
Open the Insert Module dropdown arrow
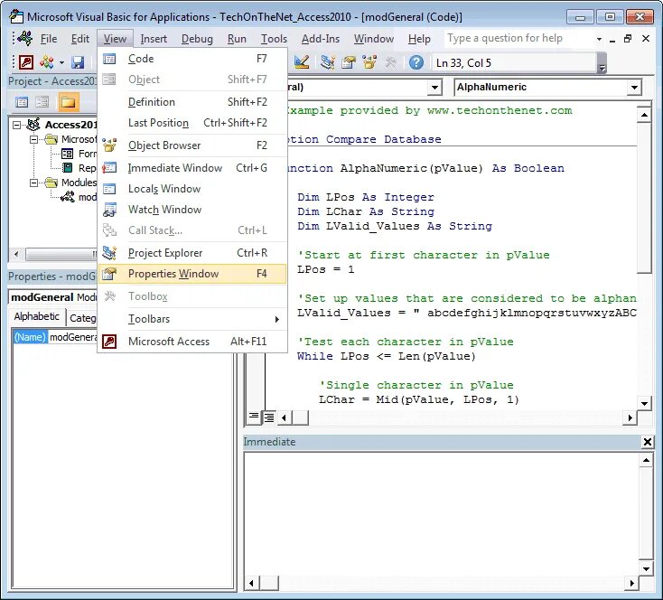(61, 63)
